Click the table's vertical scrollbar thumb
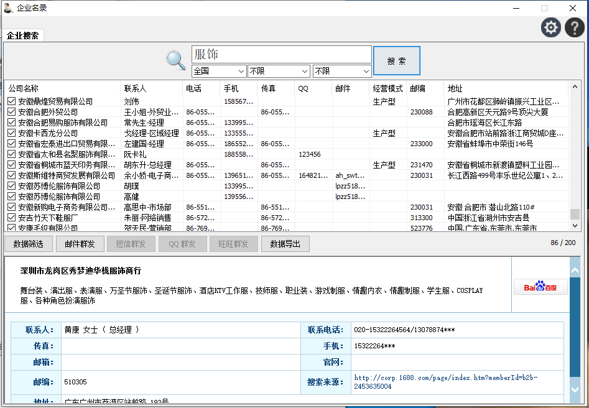The height and width of the screenshot is (408, 589). coord(575,214)
